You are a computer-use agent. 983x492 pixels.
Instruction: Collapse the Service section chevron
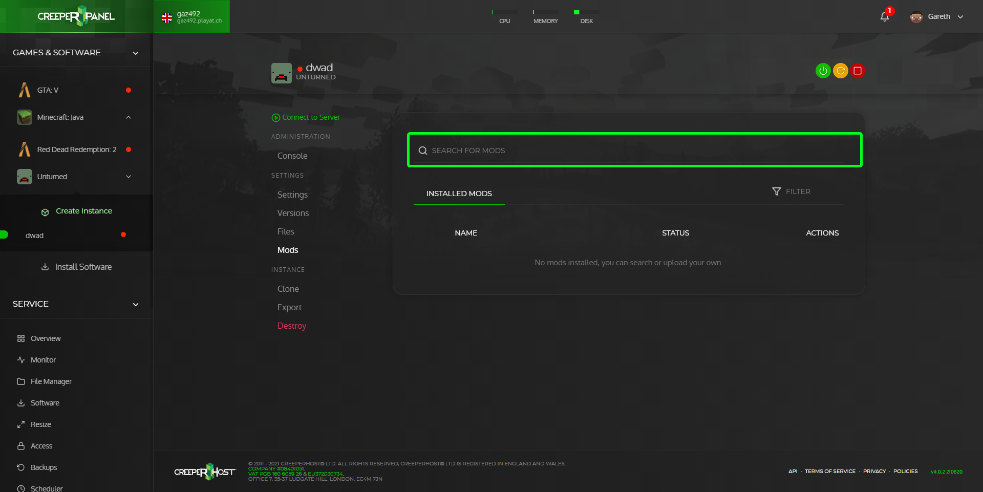[x=136, y=304]
